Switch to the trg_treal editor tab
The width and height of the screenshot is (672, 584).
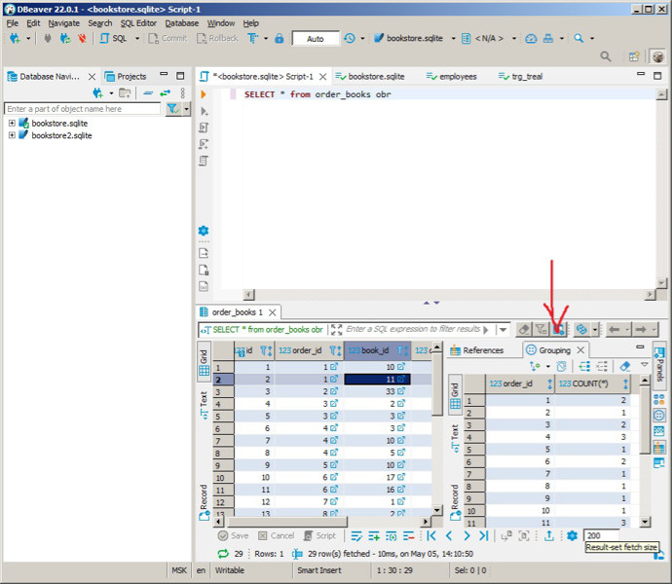click(521, 76)
